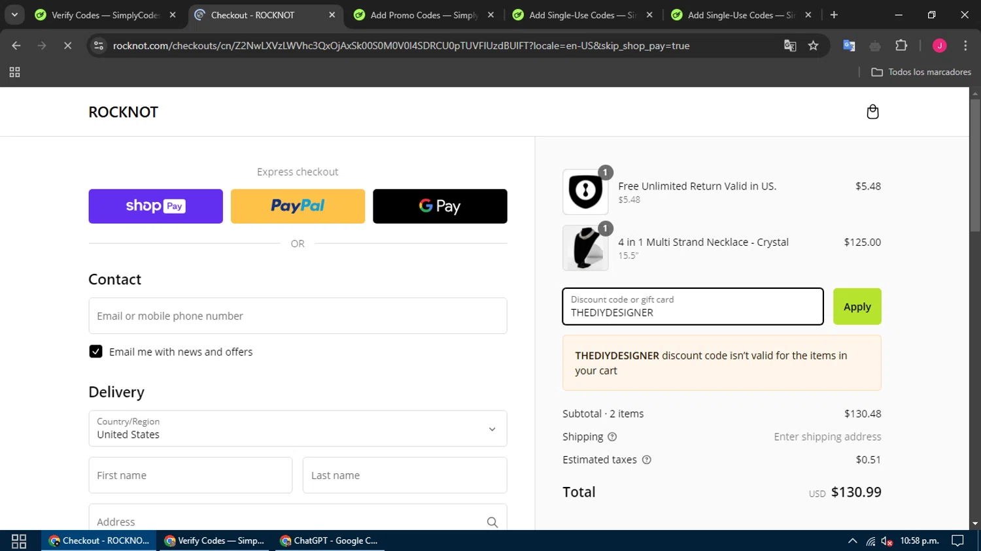Go forward to the next page

[x=42, y=46]
